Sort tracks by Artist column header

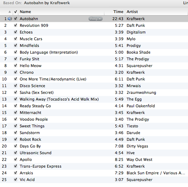pyautogui.click(x=132, y=12)
